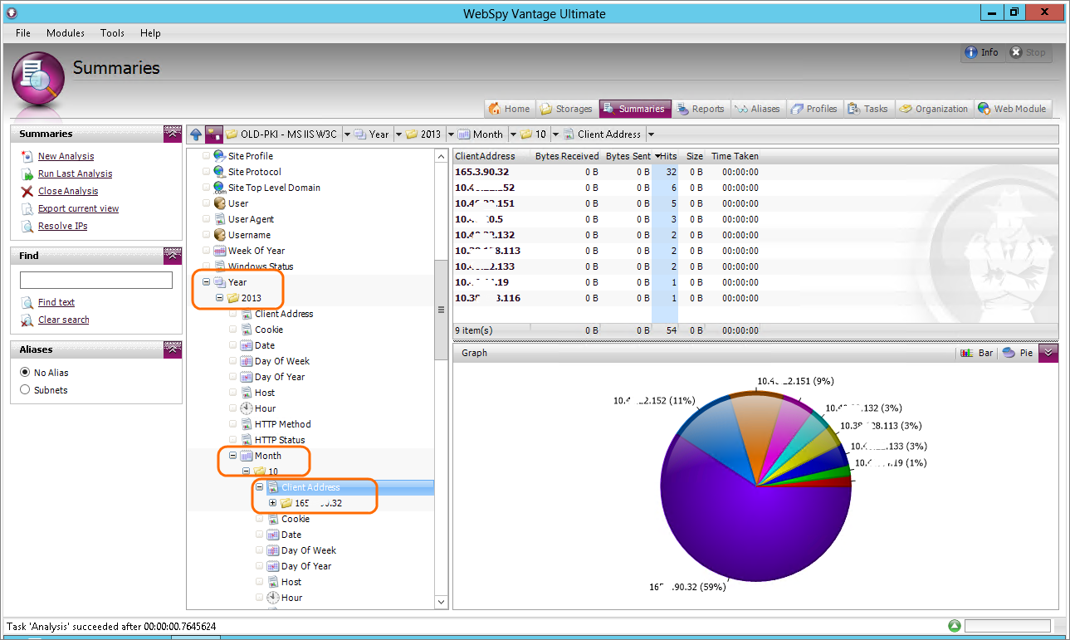Click the OLD-PKI - MS IIS W3C breadcrumb
The width and height of the screenshot is (1070, 640).
(x=281, y=134)
